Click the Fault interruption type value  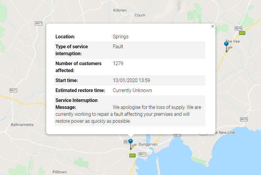[118, 47]
